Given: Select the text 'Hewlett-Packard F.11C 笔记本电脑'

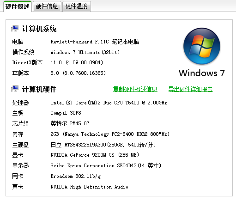Looking at the screenshot, I should [95, 42].
